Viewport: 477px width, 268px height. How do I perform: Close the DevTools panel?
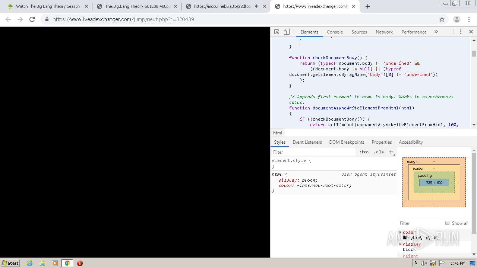pos(471,32)
